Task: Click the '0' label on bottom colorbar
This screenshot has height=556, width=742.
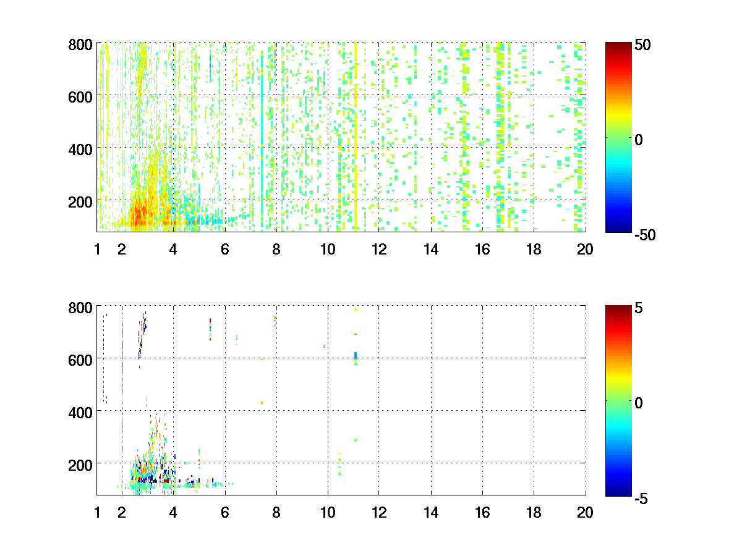Action: (639, 402)
